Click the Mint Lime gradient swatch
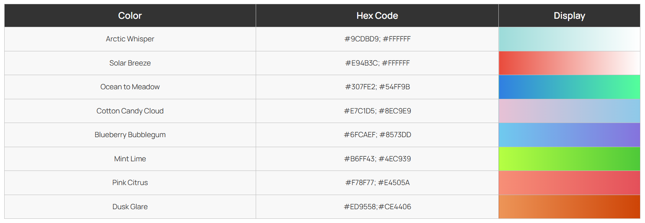 click(569, 159)
